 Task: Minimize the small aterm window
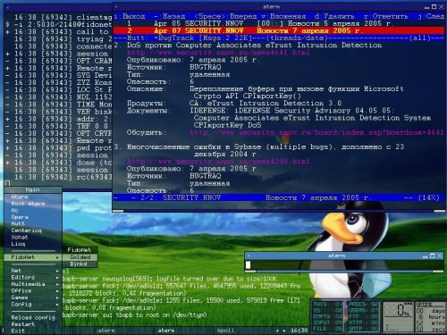[426, 256]
